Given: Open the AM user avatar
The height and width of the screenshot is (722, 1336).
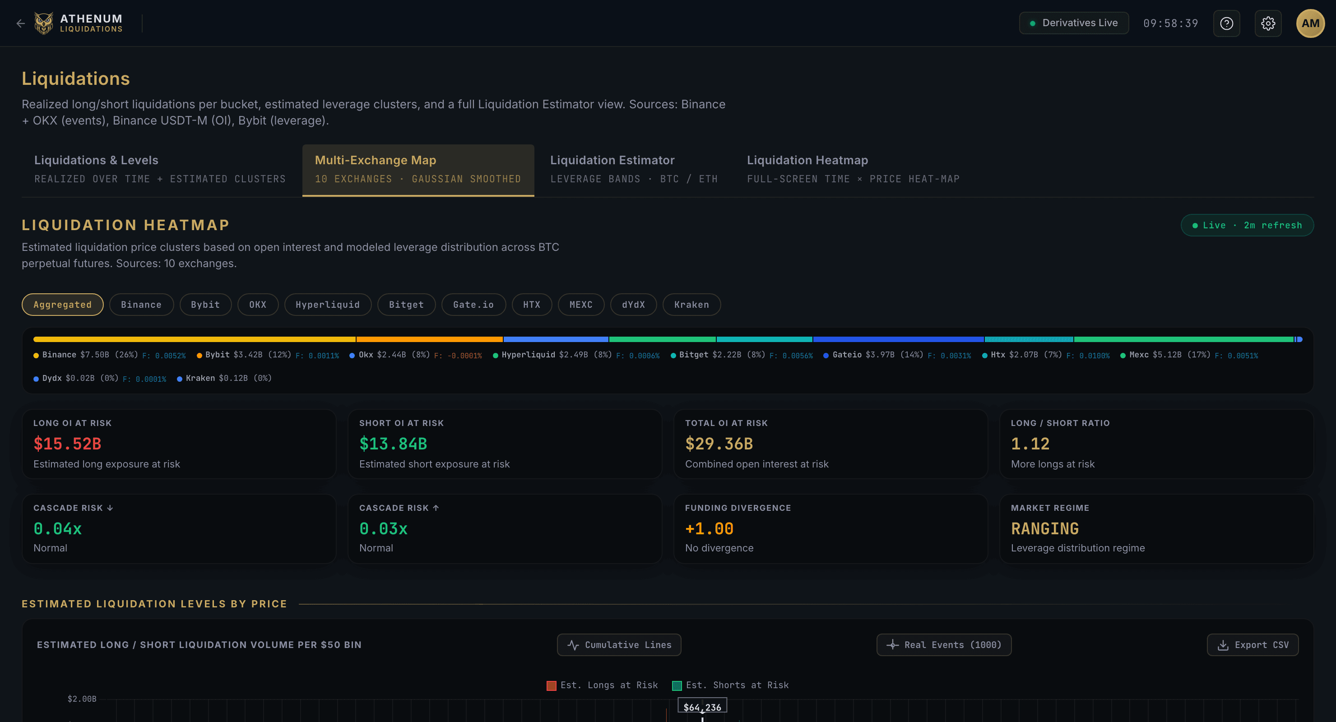Looking at the screenshot, I should pos(1311,23).
